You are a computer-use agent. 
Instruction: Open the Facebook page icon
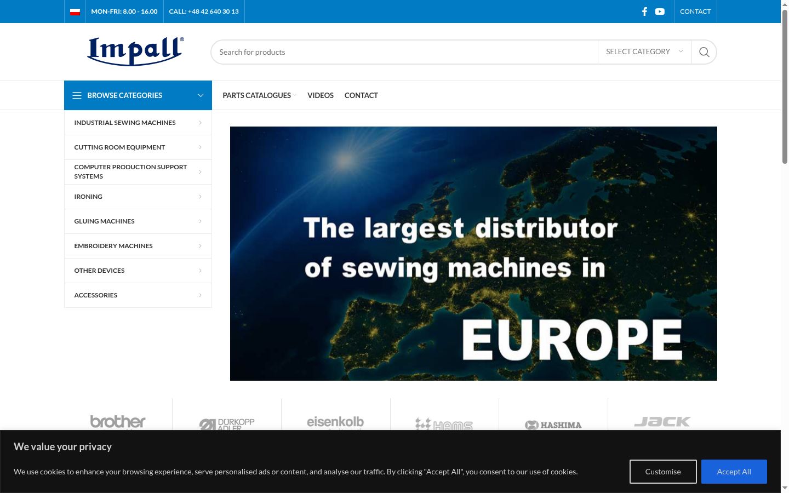click(644, 12)
